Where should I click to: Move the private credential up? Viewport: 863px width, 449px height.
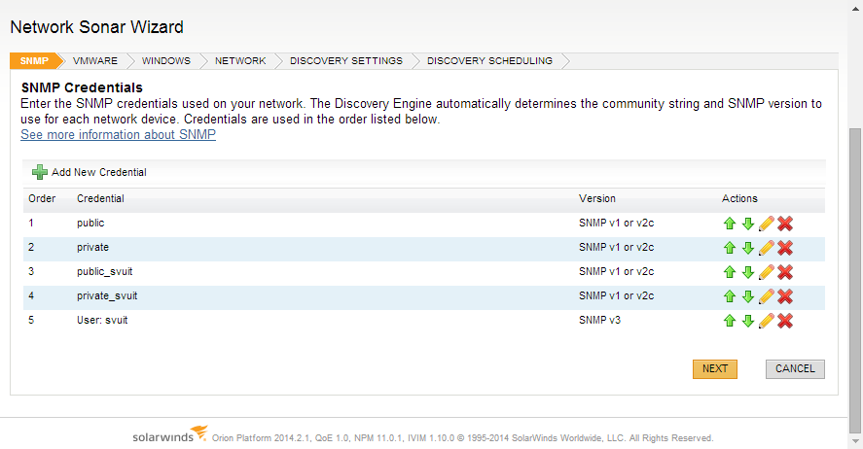(730, 247)
